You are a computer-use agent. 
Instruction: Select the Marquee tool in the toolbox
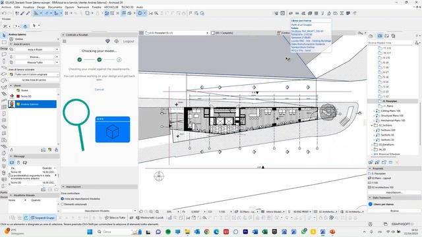point(4,42)
